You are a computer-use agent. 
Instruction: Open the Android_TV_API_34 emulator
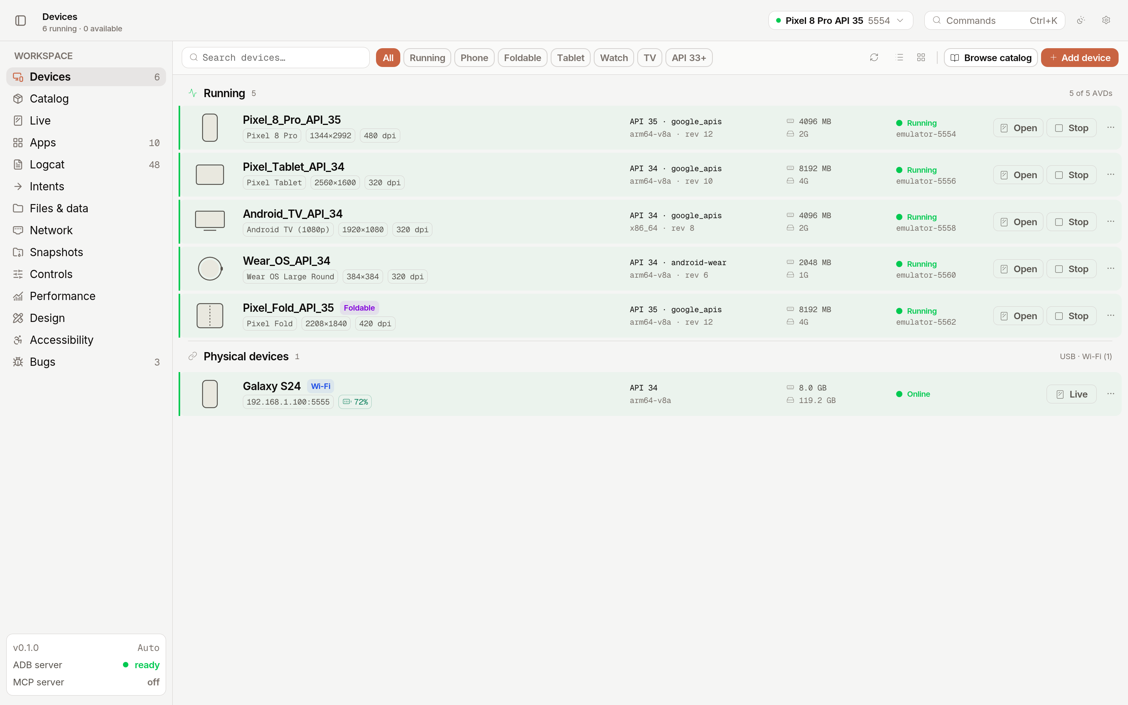[x=1018, y=222]
